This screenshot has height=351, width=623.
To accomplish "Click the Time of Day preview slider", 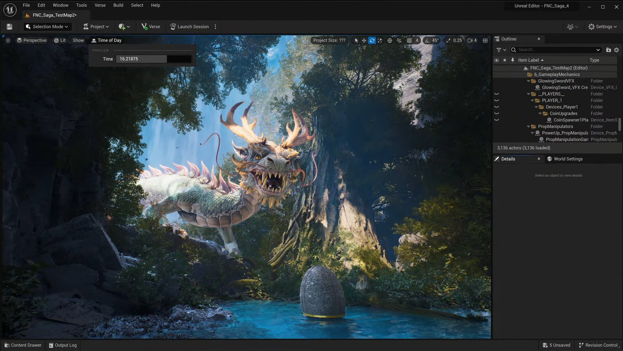I will pos(153,59).
